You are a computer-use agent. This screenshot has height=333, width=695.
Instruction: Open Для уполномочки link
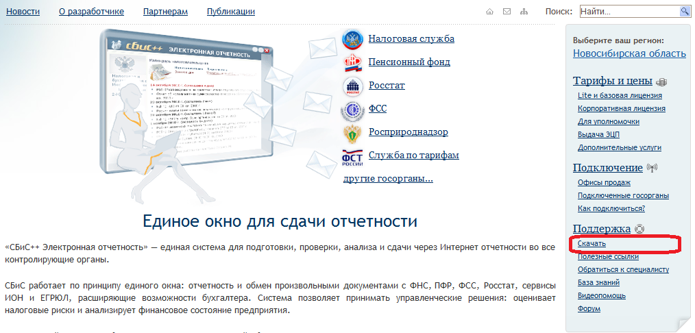coord(609,121)
